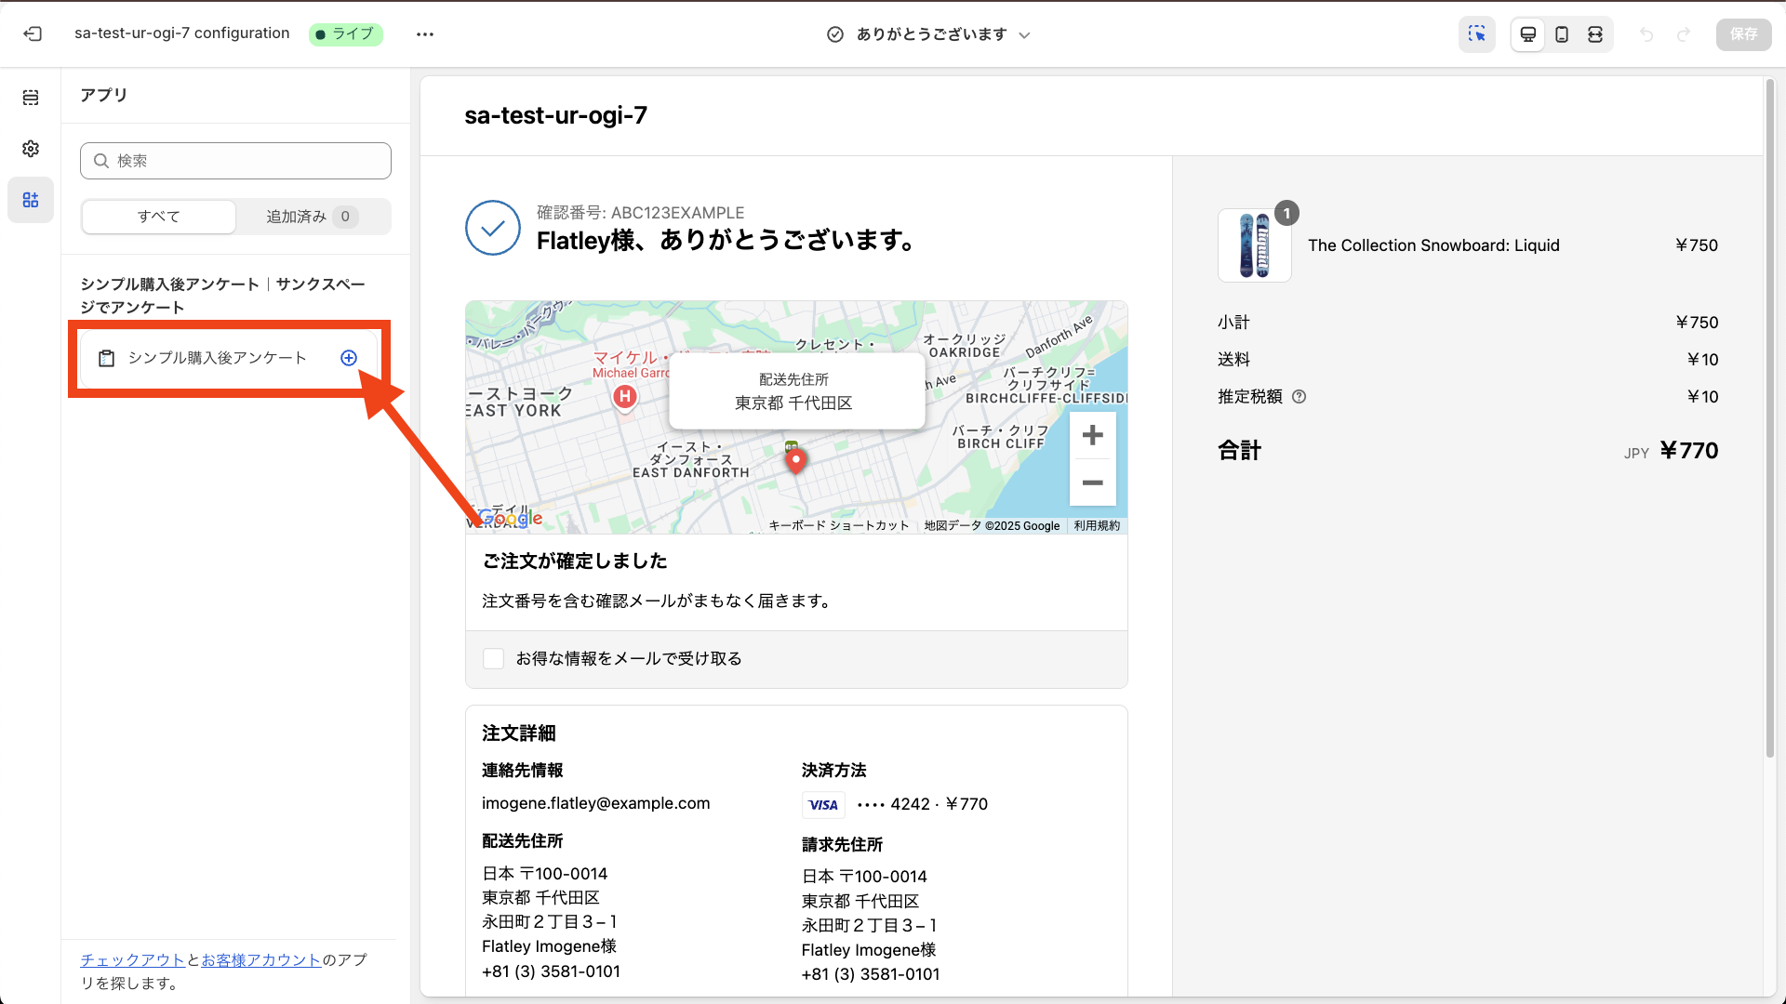Image resolution: width=1786 pixels, height=1004 pixels.
Task: Open the three-dot more options menu
Action: (x=425, y=34)
